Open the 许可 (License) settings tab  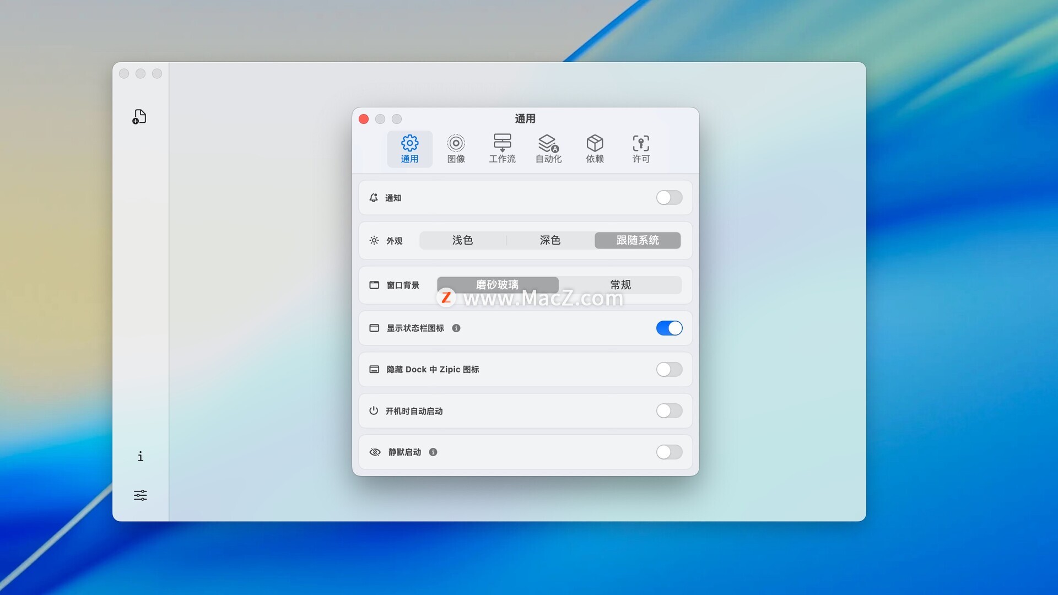coord(641,149)
